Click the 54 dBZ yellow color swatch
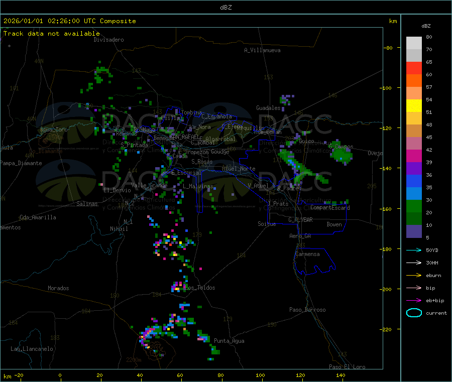The height and width of the screenshot is (382, 452). click(414, 106)
